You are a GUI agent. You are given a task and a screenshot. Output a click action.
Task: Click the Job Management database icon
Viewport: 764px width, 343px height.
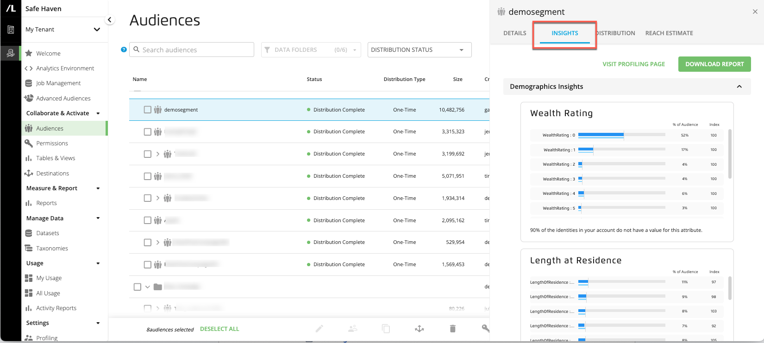(29, 83)
